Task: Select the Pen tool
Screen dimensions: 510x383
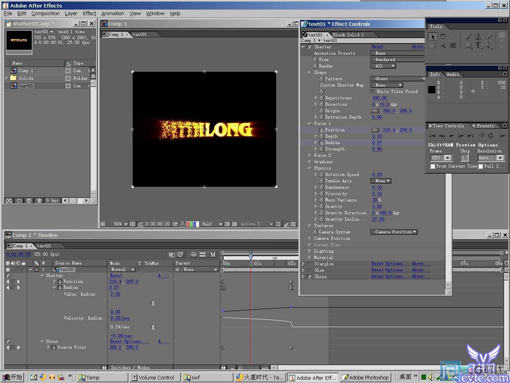Action: coord(488,45)
